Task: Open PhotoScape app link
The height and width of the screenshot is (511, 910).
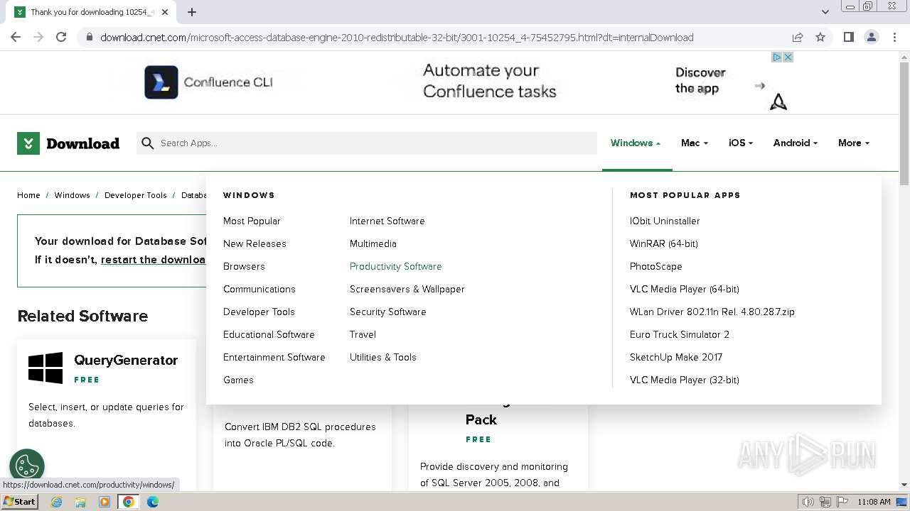Action: [656, 267]
